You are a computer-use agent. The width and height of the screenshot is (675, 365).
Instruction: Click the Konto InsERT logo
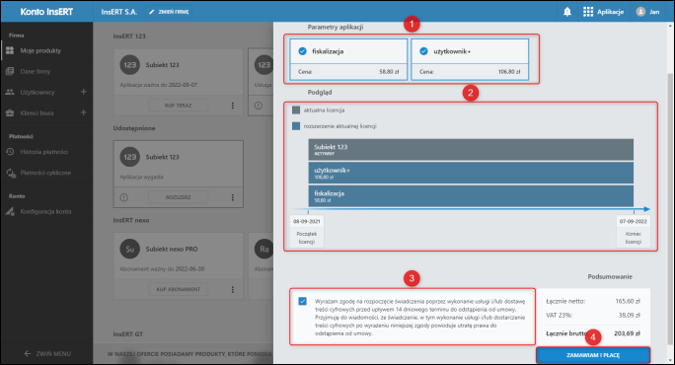46,12
